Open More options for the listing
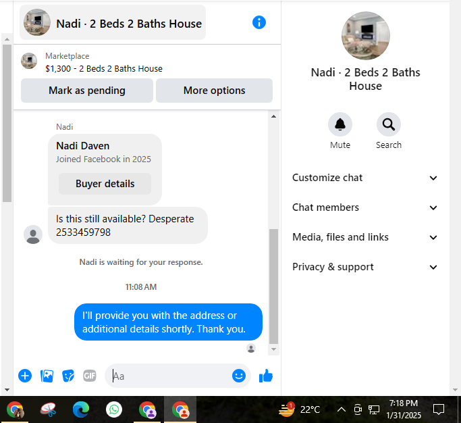The height and width of the screenshot is (423, 461). pos(214,91)
